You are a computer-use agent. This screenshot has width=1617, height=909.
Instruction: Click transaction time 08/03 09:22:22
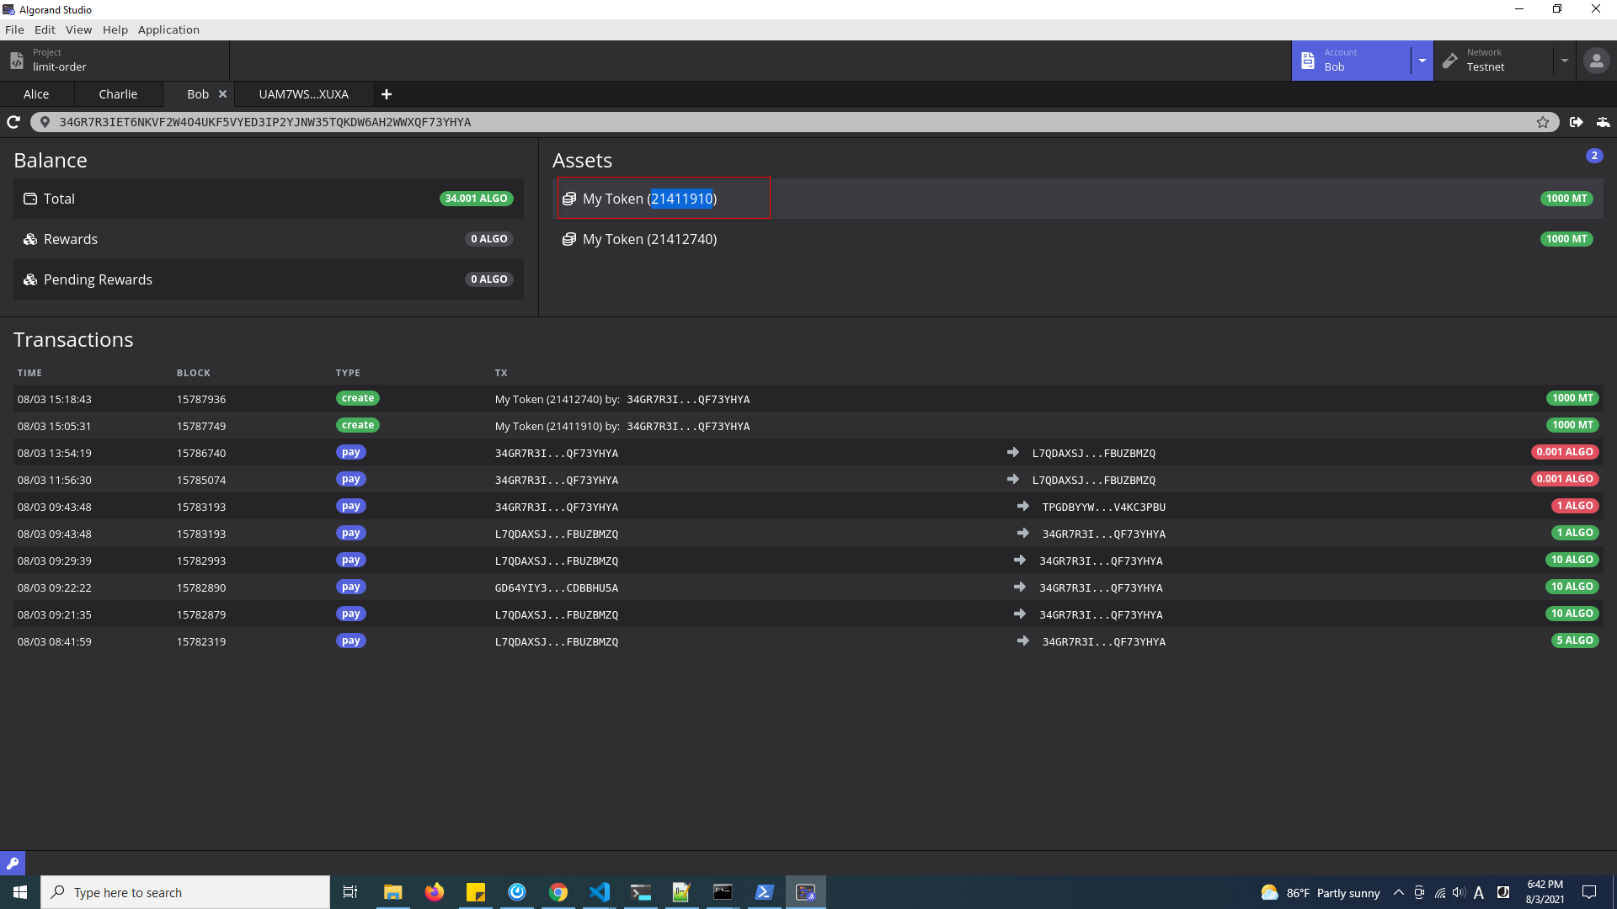[55, 587]
